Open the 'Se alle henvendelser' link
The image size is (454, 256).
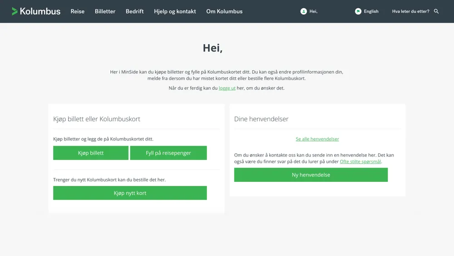(317, 139)
